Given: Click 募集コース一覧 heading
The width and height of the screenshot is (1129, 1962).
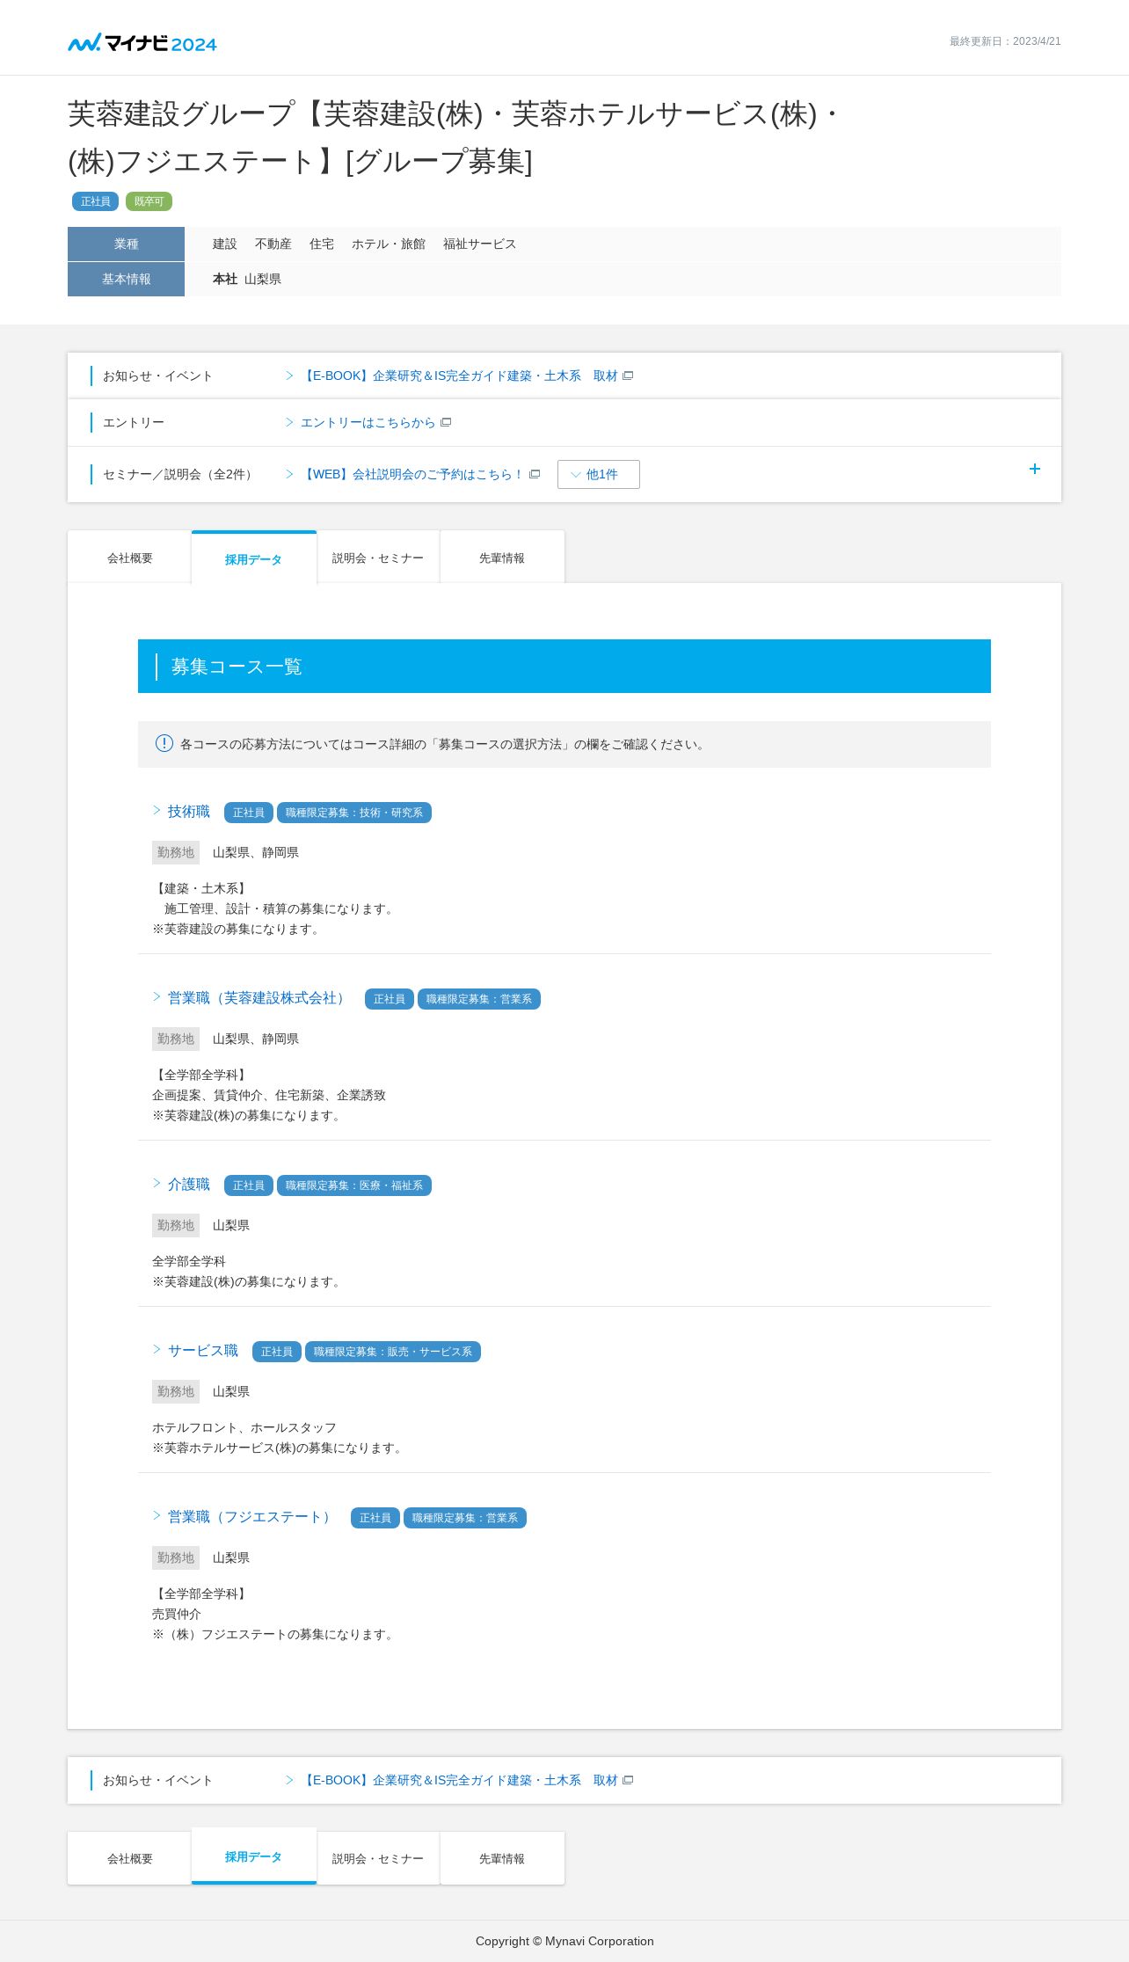Looking at the screenshot, I should pyautogui.click(x=237, y=667).
